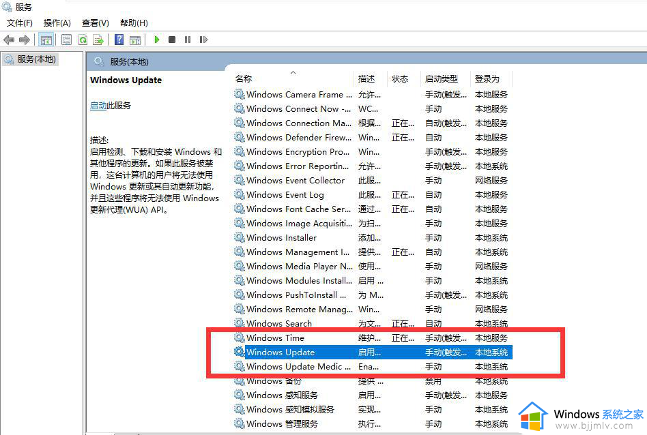
Task: Select the Windows 感知服务 service
Action: point(283,395)
